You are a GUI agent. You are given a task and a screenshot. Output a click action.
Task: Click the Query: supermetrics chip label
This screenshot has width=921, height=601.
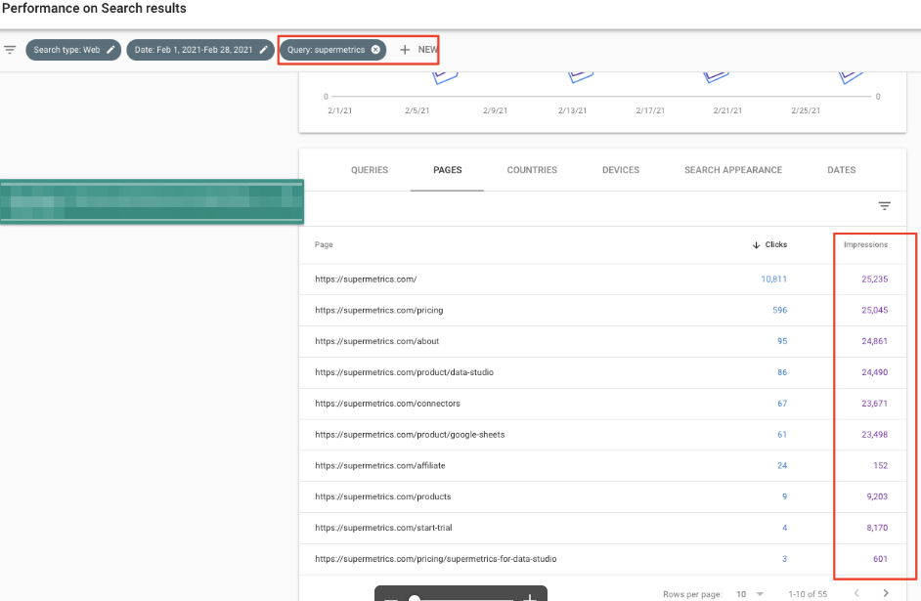coord(326,50)
